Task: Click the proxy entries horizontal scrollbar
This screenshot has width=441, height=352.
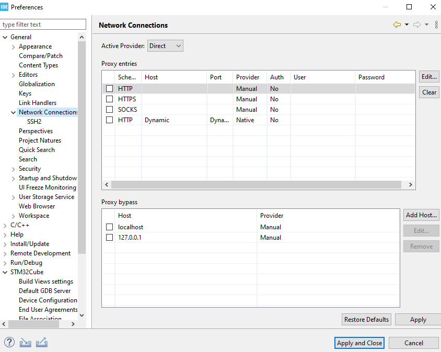Action: 256,185
